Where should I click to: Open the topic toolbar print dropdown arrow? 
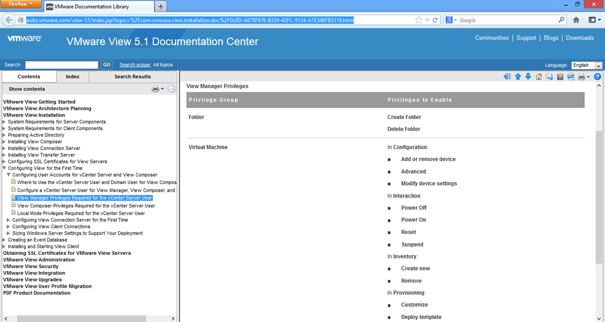[588, 77]
